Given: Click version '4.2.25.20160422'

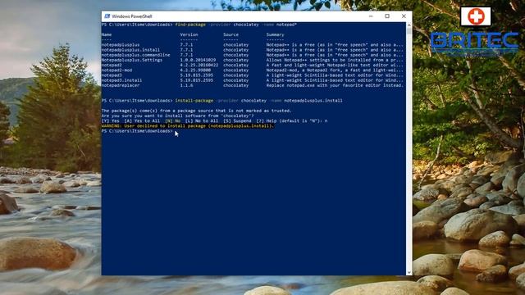Looking at the screenshot, I should (x=199, y=65).
